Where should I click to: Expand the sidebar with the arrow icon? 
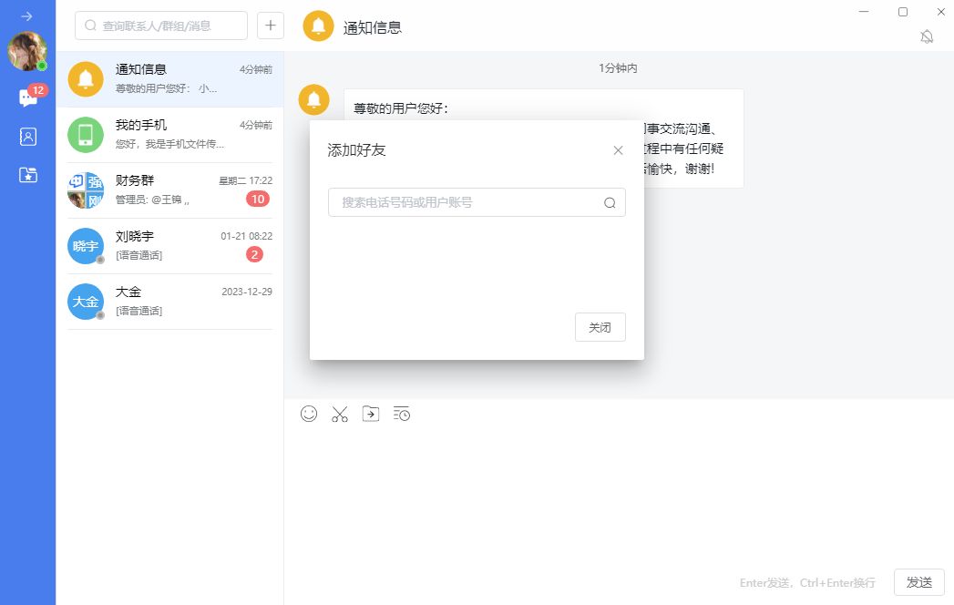pos(27,16)
